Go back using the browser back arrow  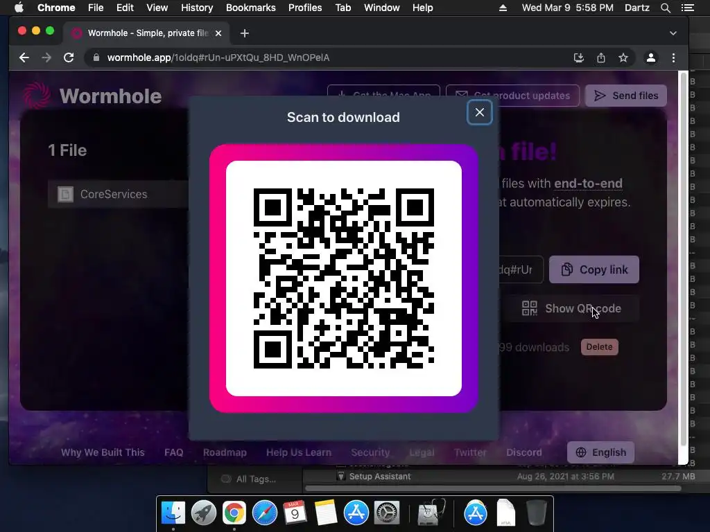pos(24,57)
